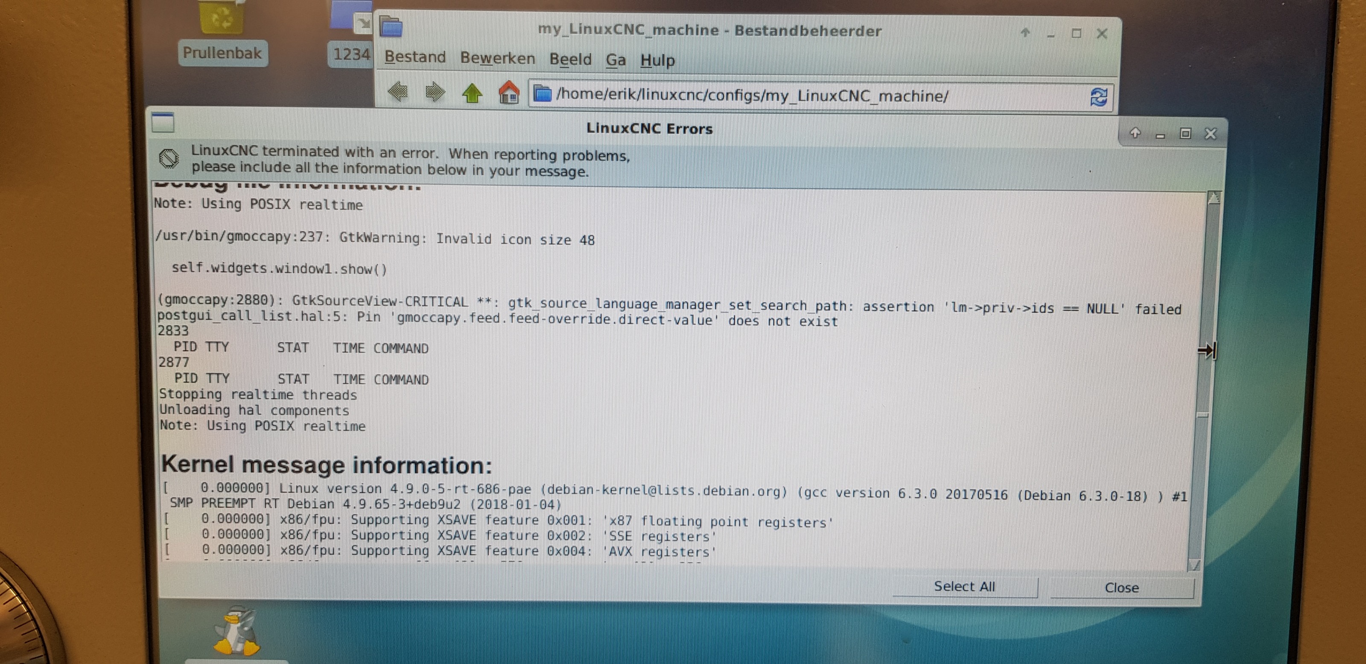Open the Ga menu
This screenshot has height=664, width=1366.
[615, 60]
